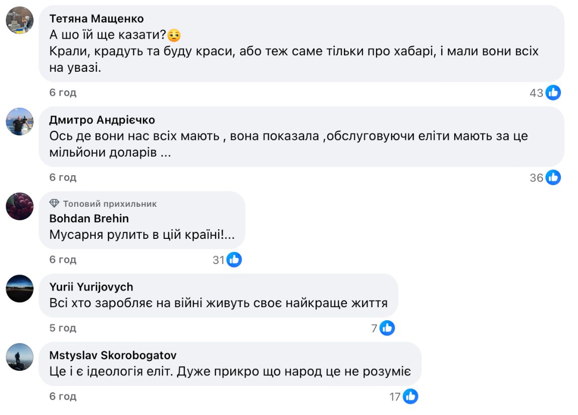Viewport: 578px width, 415px height.
Task: Click Mstyslav Skorobogatov's avatar image
Action: tap(20, 357)
